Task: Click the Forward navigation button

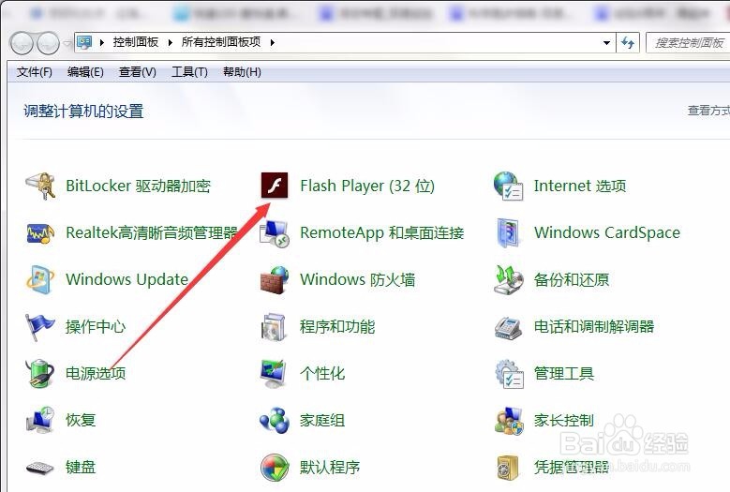Action: (48, 43)
